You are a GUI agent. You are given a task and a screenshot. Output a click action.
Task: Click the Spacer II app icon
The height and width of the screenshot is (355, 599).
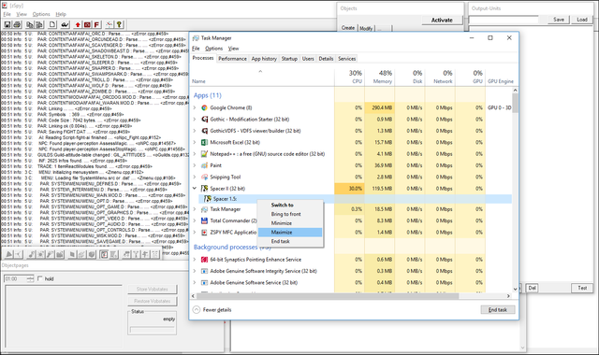(x=204, y=189)
